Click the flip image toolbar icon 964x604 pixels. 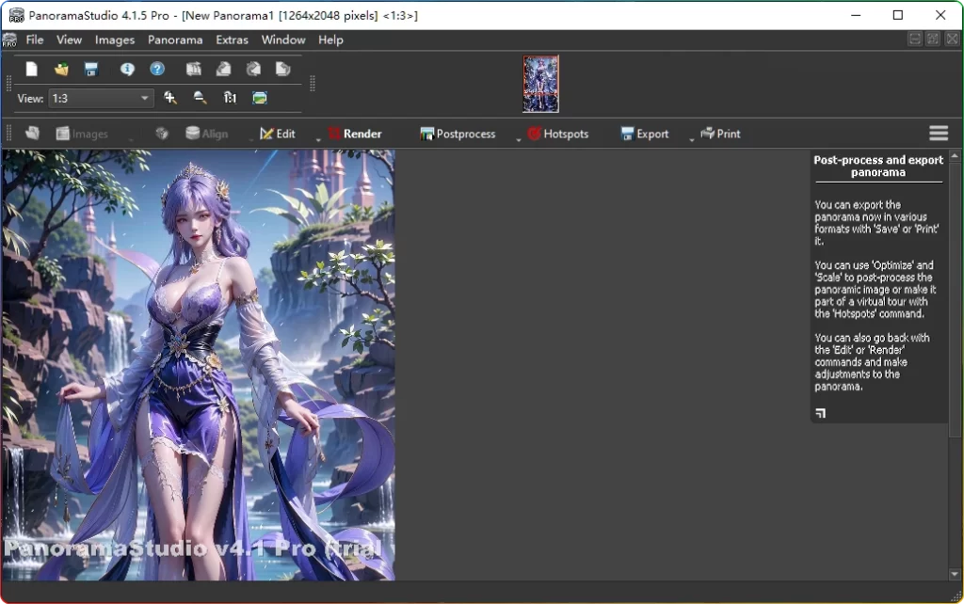coord(194,69)
